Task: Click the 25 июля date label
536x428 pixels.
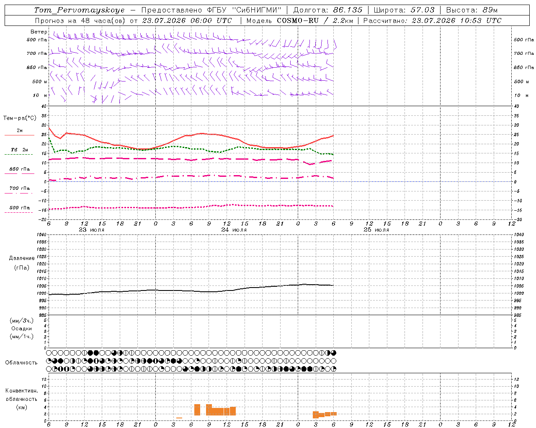Action: point(376,230)
